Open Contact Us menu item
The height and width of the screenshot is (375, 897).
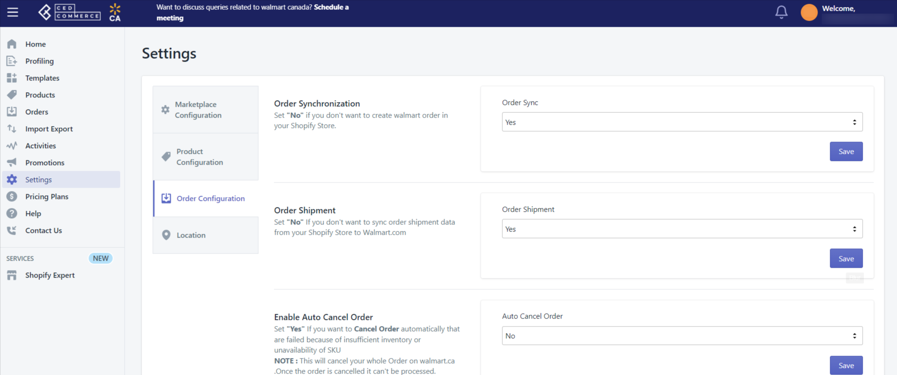tap(43, 230)
